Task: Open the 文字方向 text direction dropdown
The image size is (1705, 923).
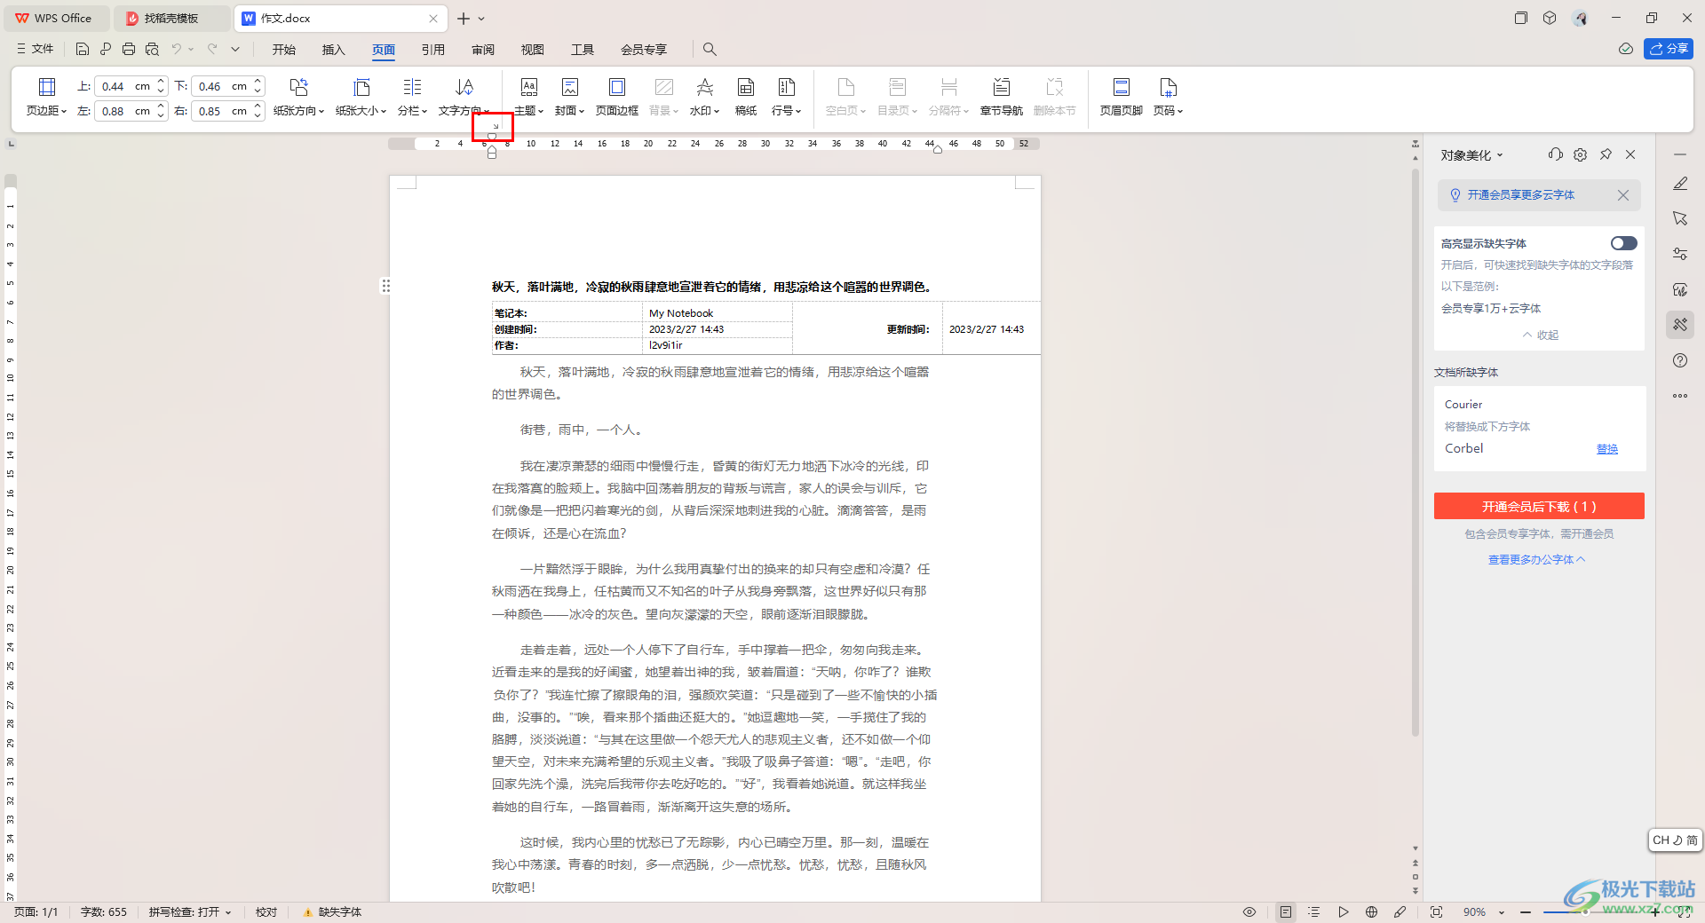Action: pos(464,98)
